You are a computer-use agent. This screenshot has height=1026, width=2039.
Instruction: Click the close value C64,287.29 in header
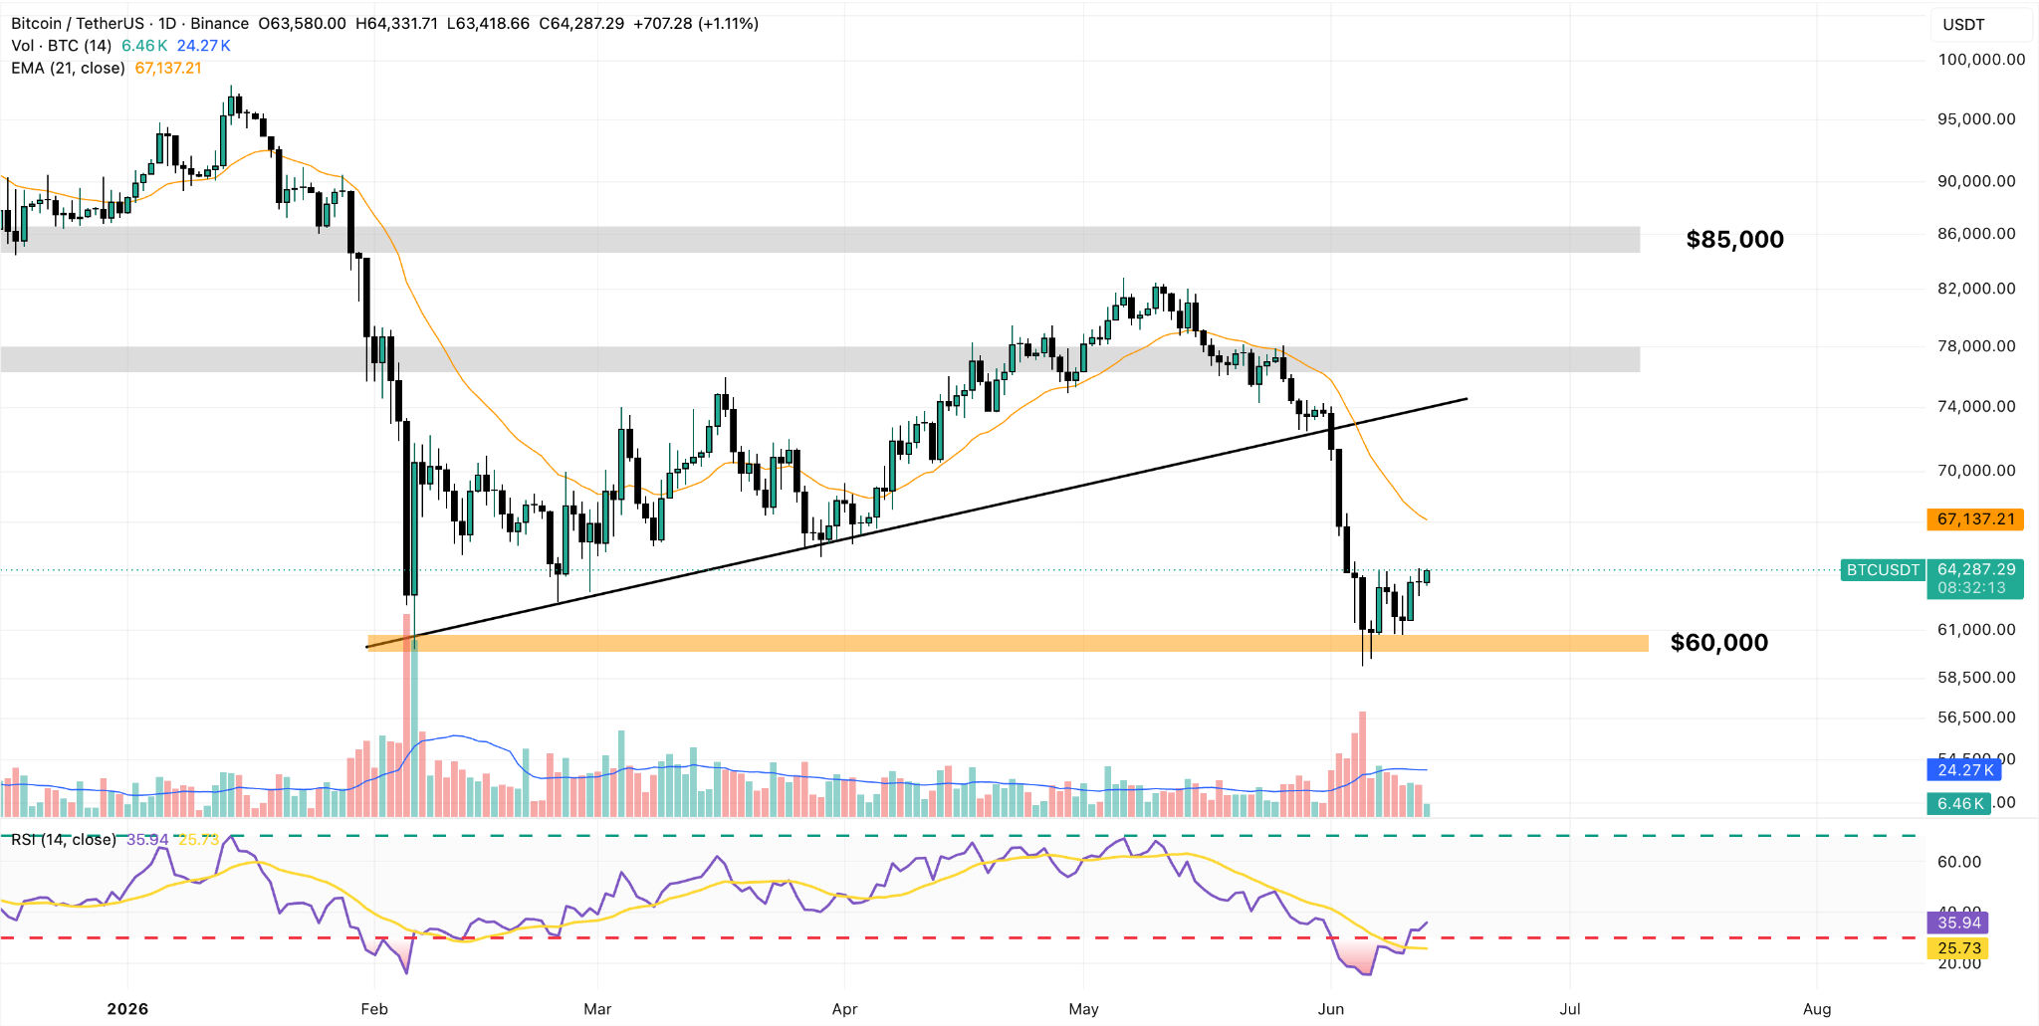point(581,23)
